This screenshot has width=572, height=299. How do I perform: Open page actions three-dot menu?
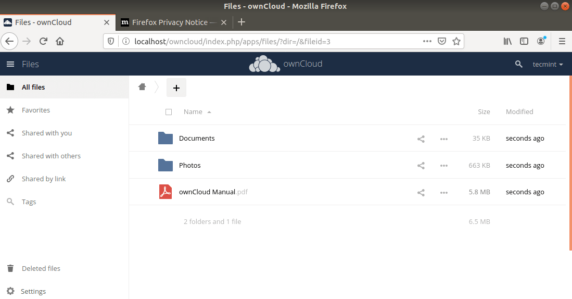[427, 41]
